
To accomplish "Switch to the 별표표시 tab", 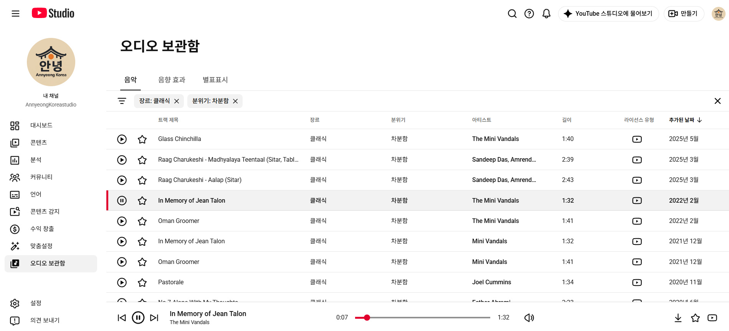I will pyautogui.click(x=215, y=80).
